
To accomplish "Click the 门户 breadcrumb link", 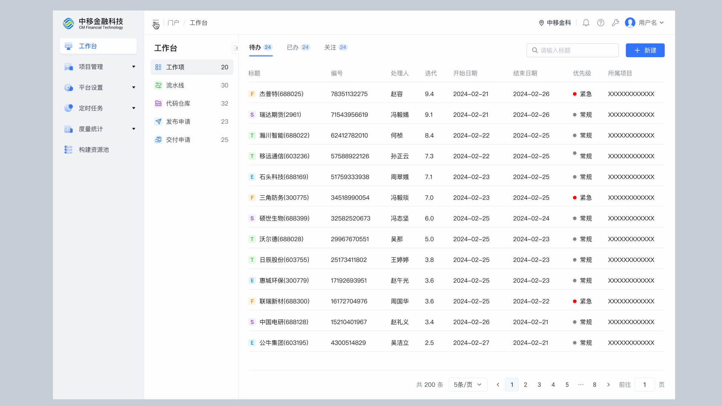I will pyautogui.click(x=173, y=23).
